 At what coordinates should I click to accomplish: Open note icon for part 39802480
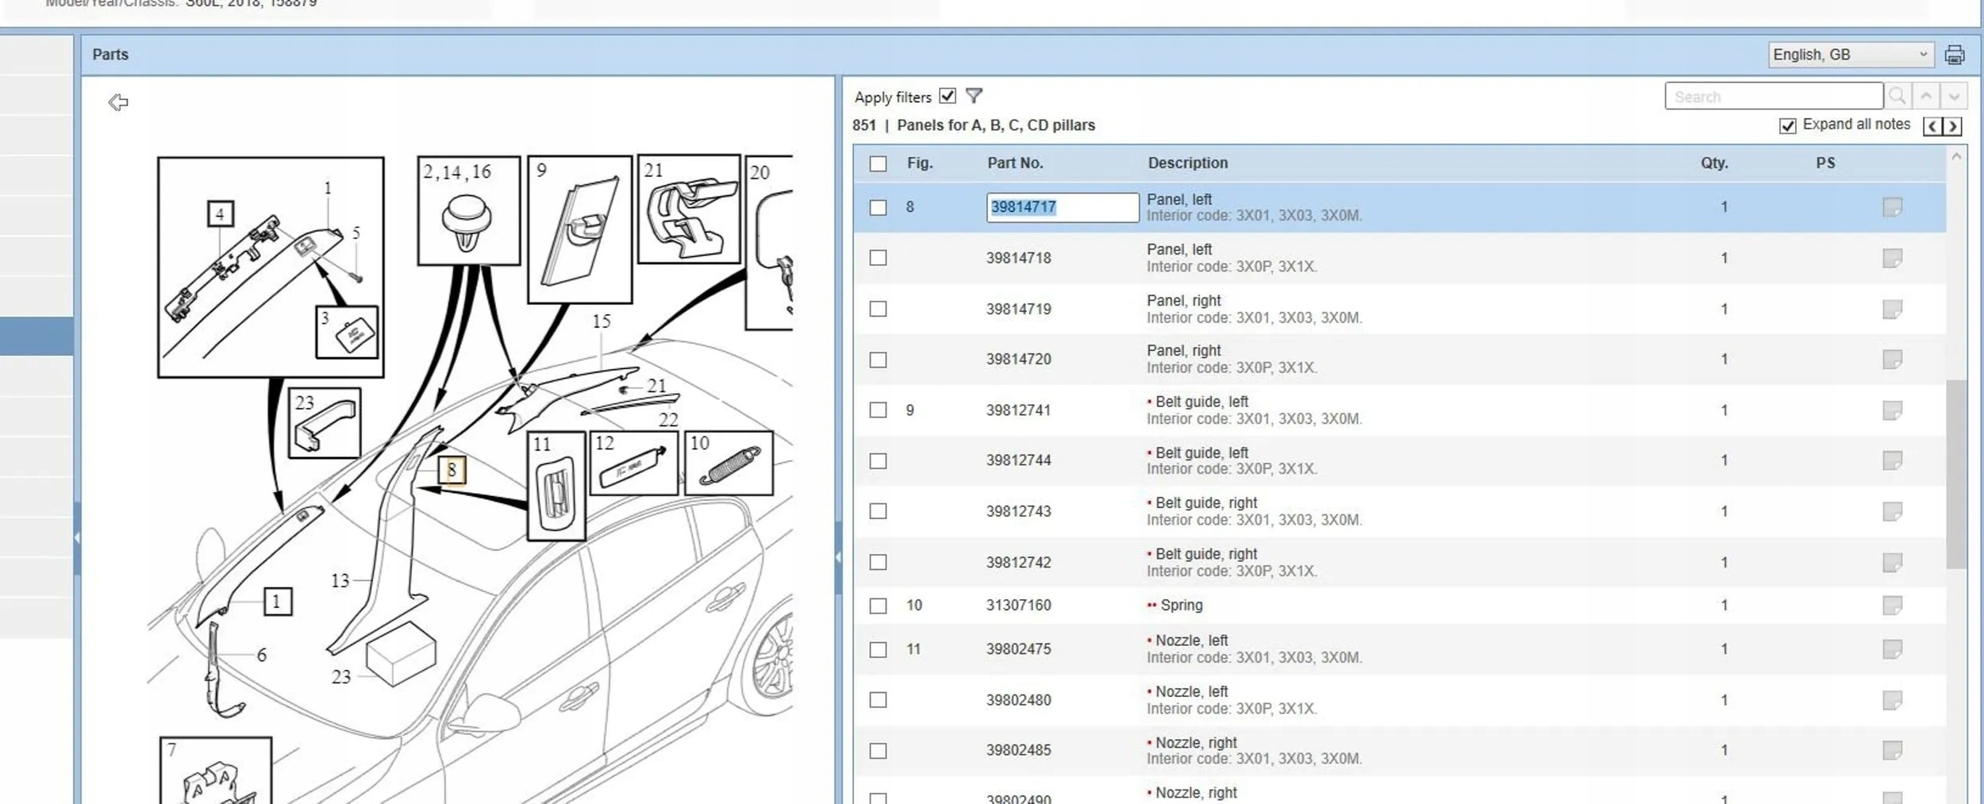[x=1892, y=700]
